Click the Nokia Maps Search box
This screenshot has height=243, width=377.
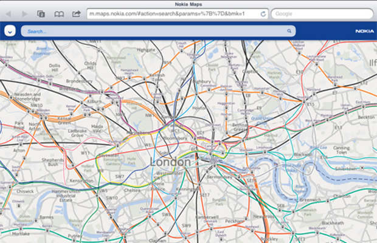158,31
